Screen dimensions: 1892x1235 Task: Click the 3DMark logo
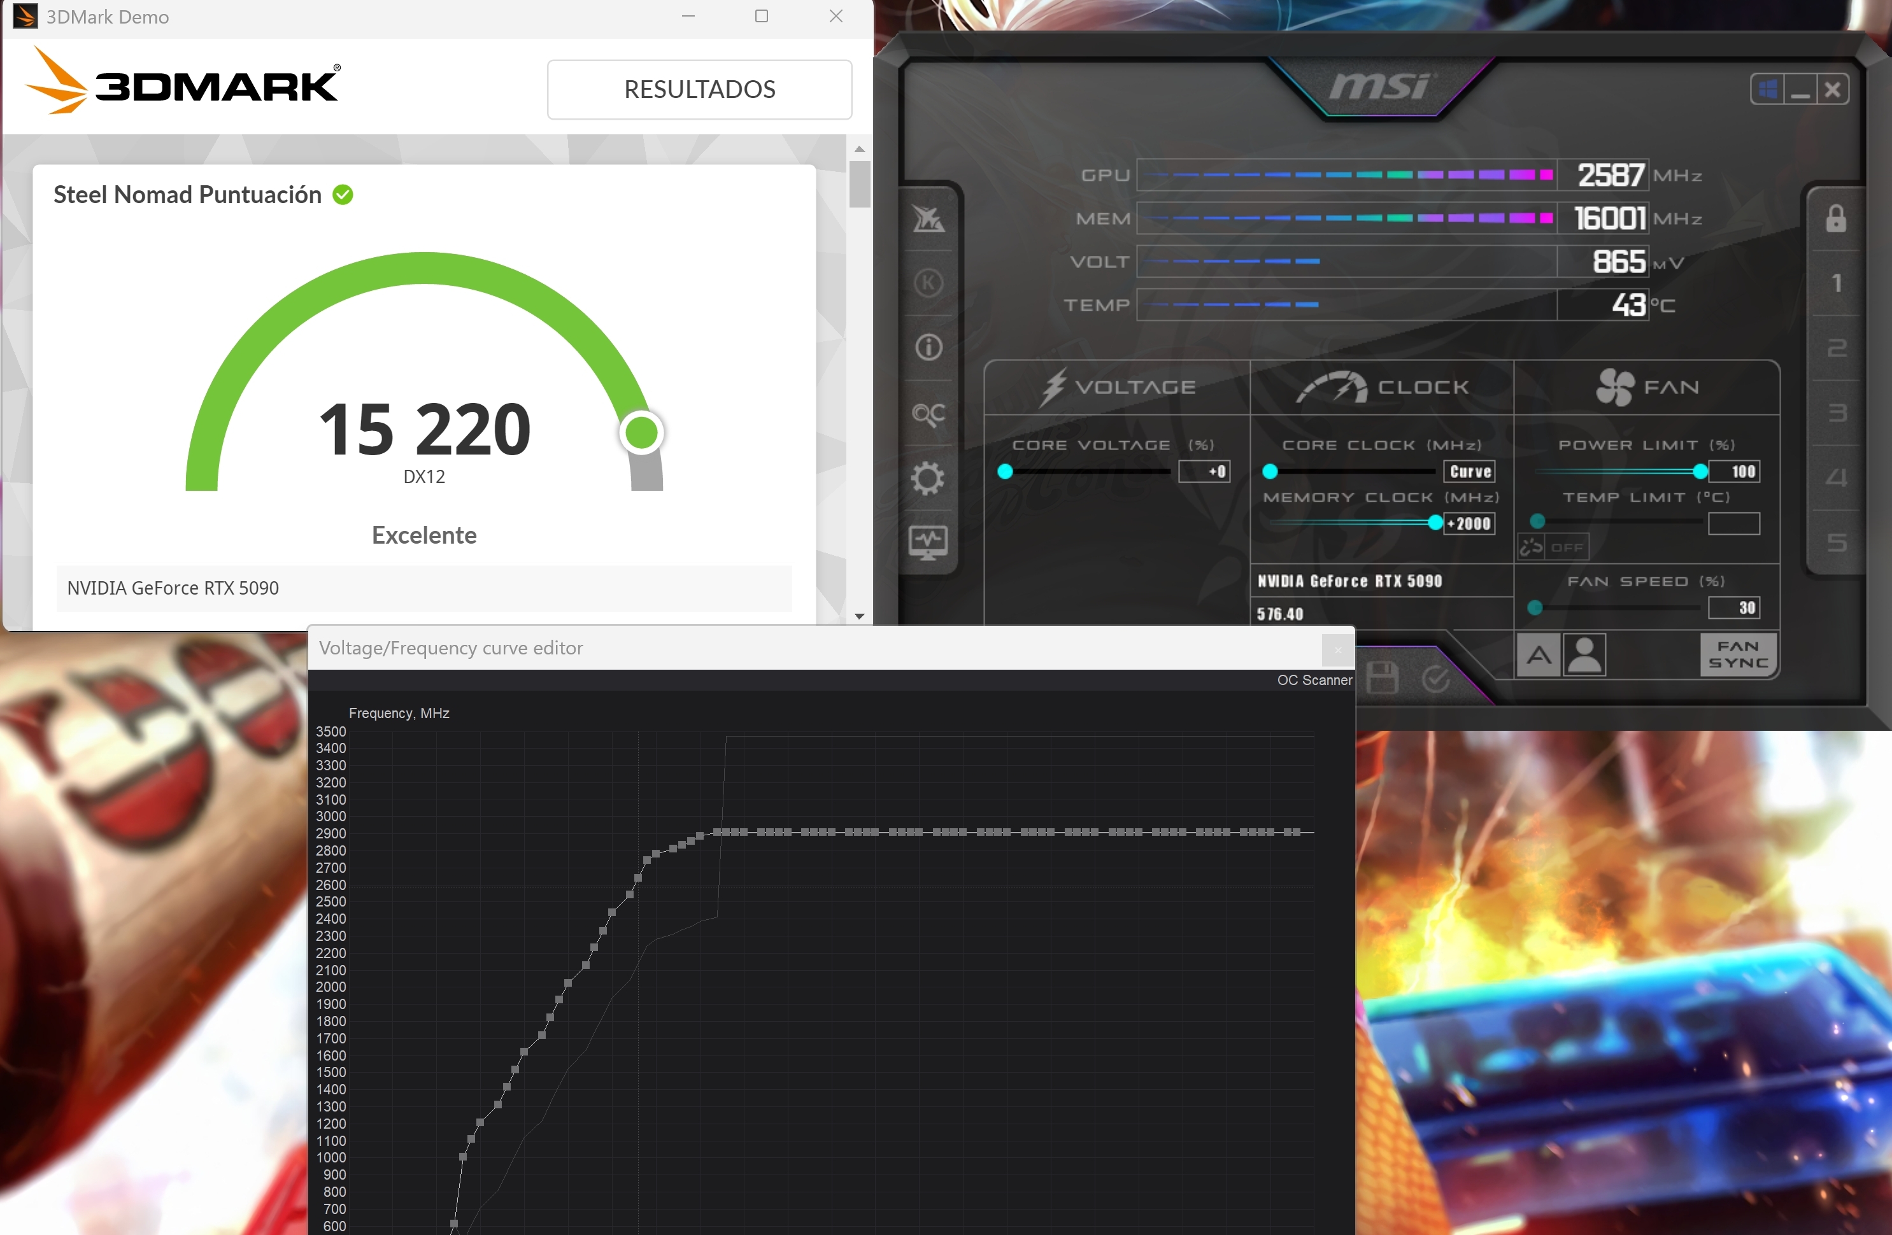tap(183, 80)
